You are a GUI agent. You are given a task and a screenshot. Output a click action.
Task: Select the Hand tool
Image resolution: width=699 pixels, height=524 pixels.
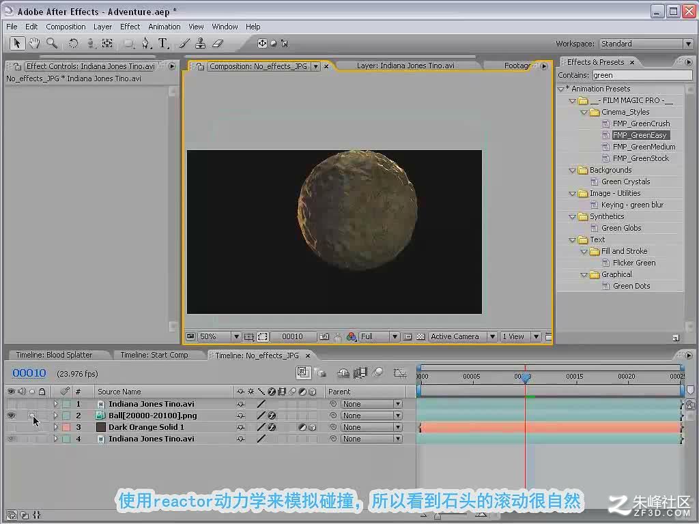tap(34, 43)
